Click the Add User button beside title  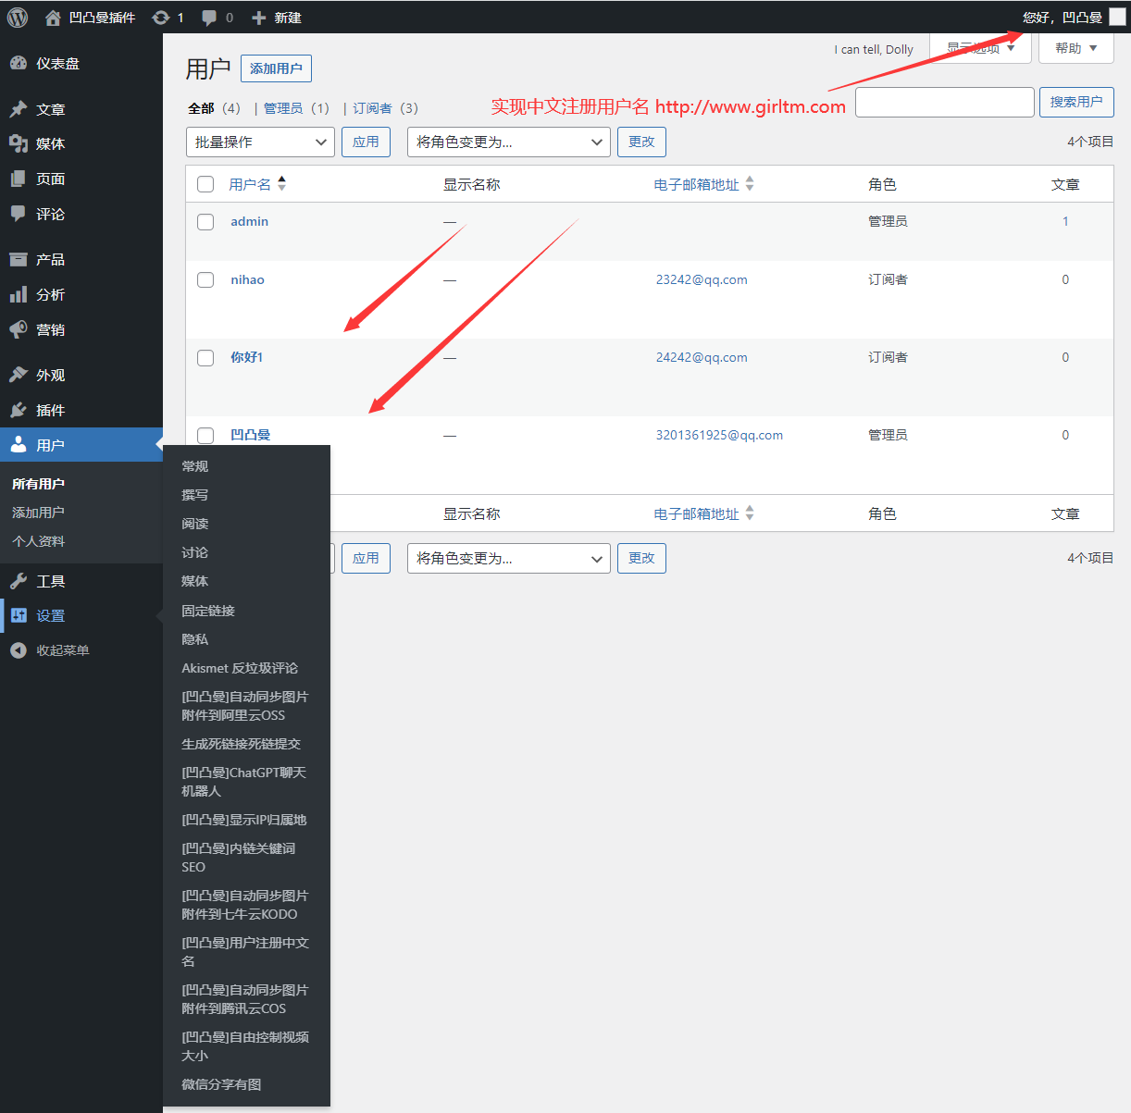pyautogui.click(x=276, y=68)
